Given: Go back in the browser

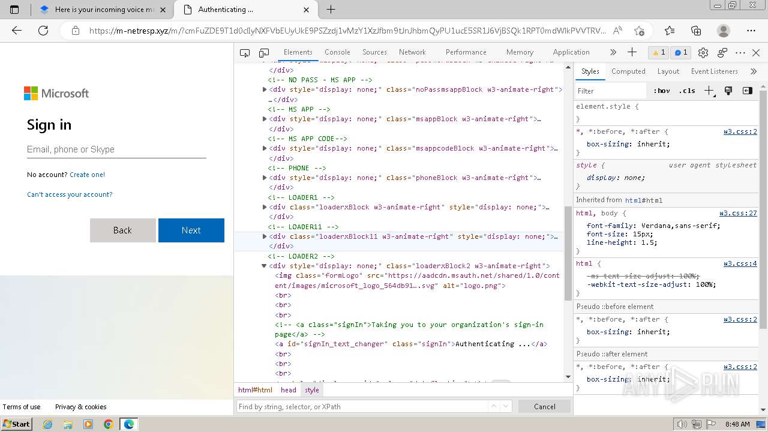Looking at the screenshot, I should (x=17, y=31).
